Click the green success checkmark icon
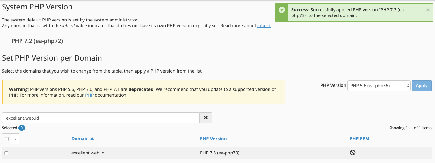Viewport: 435px width, 163px height. (x=281, y=9)
